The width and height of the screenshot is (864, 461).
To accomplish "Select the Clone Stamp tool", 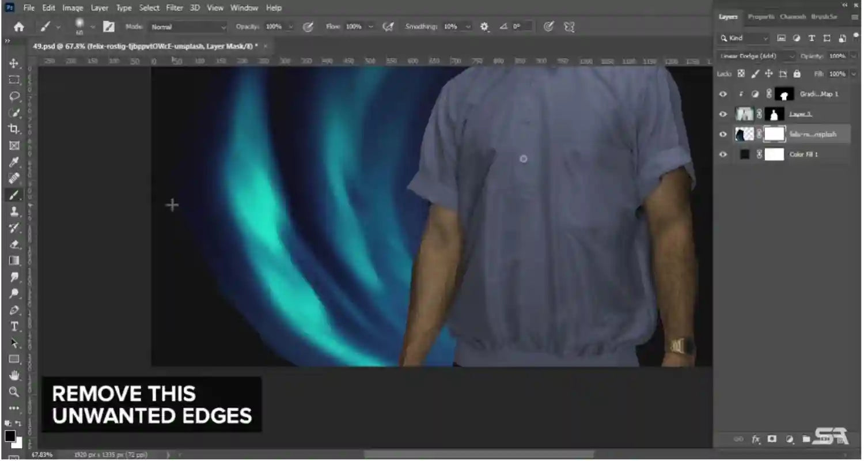I will coord(14,211).
